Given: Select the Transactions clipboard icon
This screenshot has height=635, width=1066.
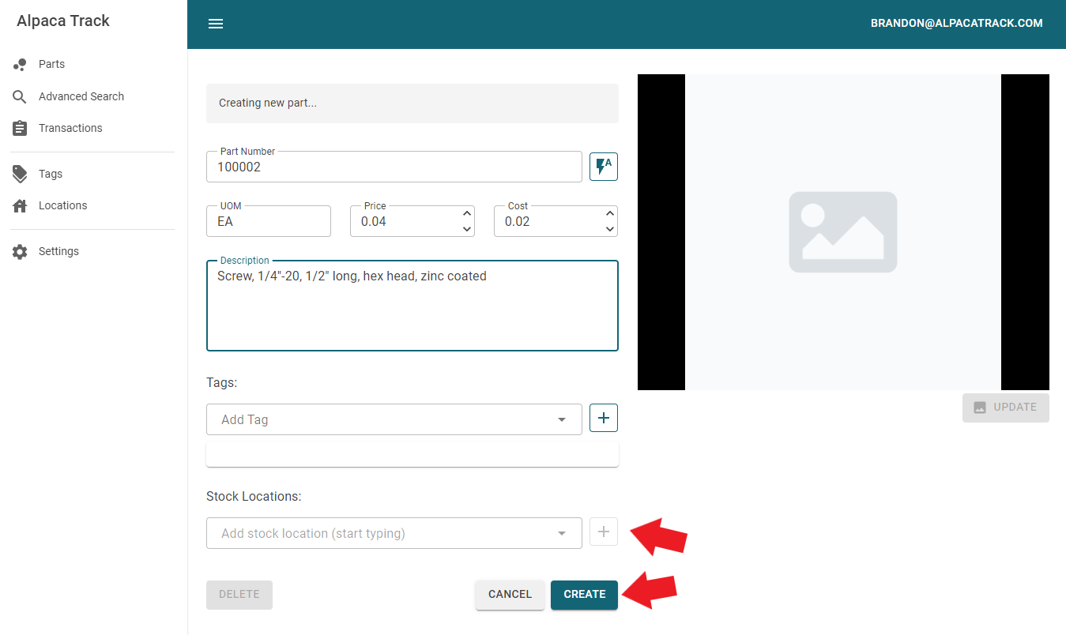Looking at the screenshot, I should click(20, 128).
